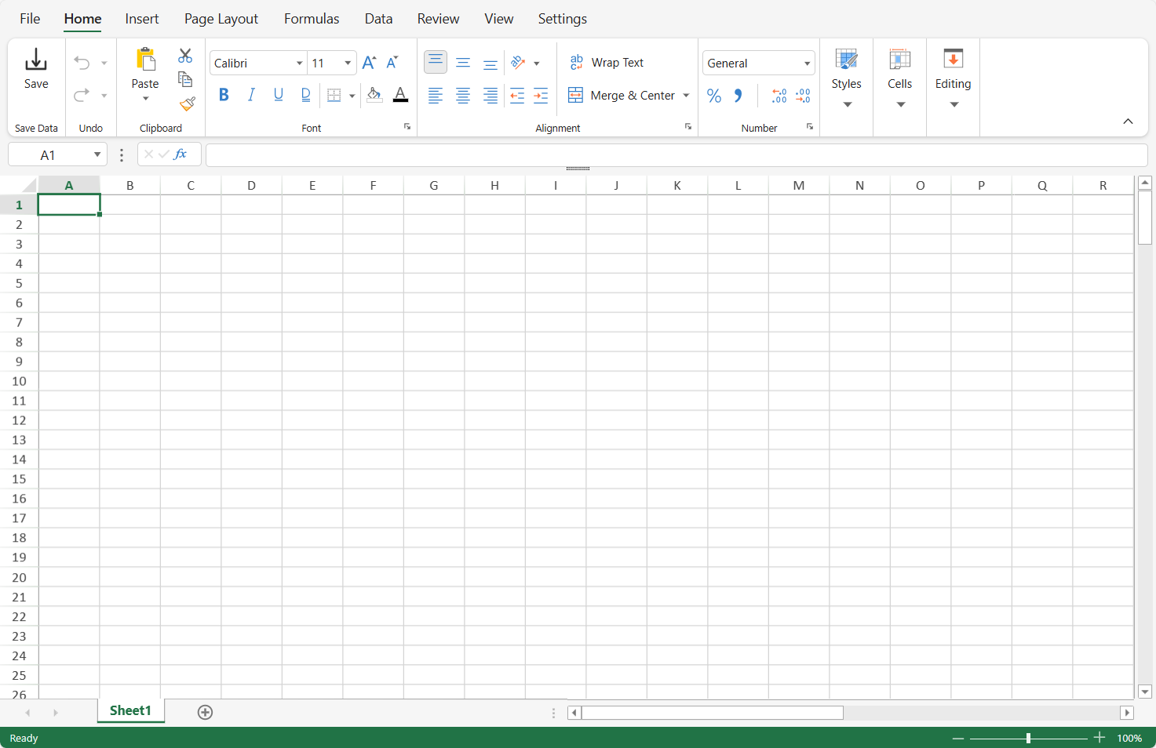Click the Comma Style icon
The width and height of the screenshot is (1156, 748).
[738, 96]
